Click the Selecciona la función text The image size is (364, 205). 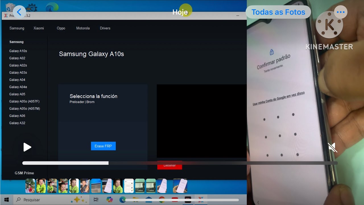93,96
